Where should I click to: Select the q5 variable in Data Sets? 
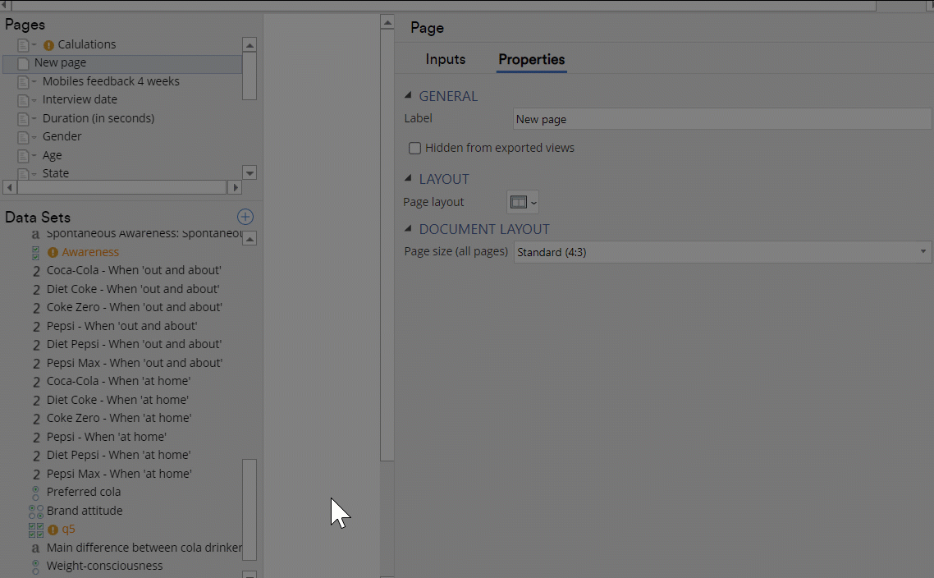68,529
